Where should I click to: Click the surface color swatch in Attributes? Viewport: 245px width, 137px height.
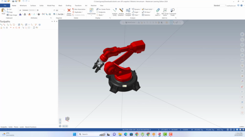29,14
